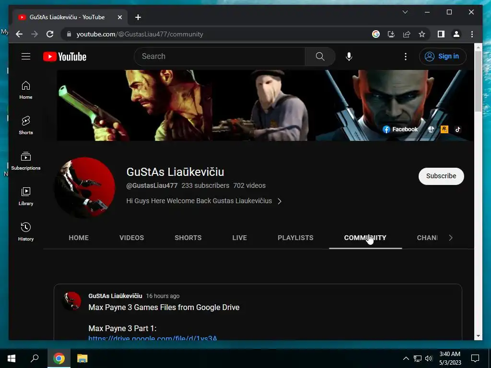
Task: Bookmark this page with the star
Action: [422, 34]
